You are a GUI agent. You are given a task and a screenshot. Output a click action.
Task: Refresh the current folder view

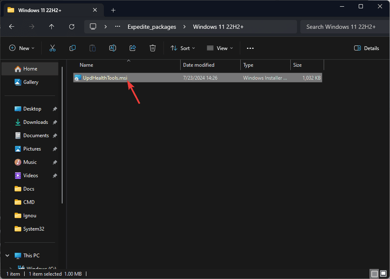coord(72,27)
